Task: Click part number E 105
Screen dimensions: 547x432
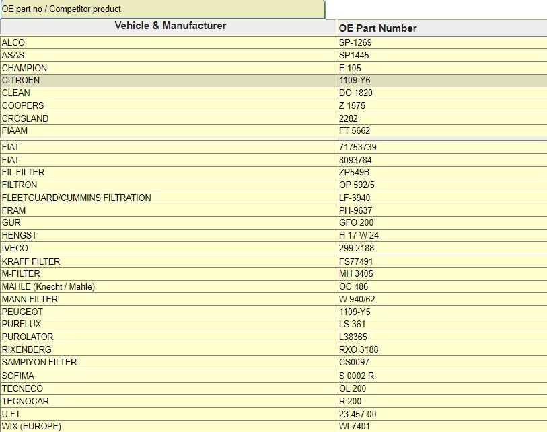Action: pyautogui.click(x=350, y=68)
